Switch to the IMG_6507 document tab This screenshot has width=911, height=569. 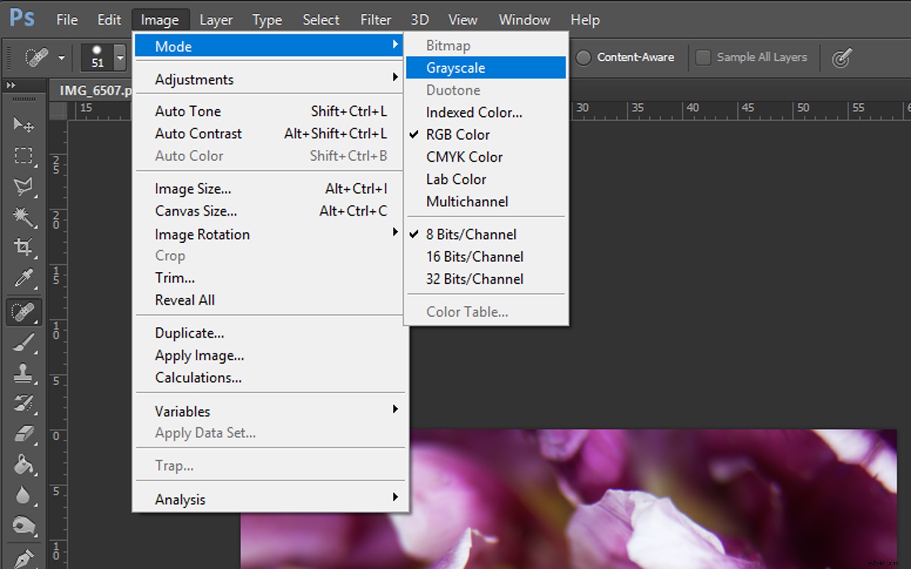tap(94, 90)
